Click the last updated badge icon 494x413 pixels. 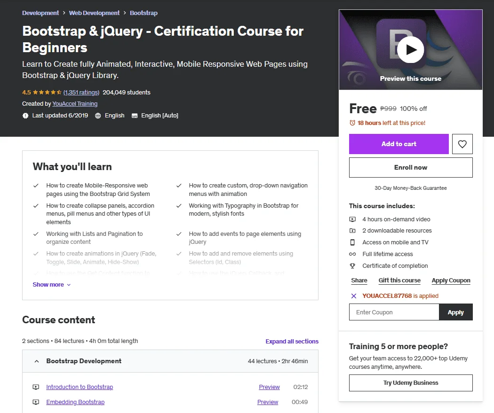pyautogui.click(x=25, y=116)
